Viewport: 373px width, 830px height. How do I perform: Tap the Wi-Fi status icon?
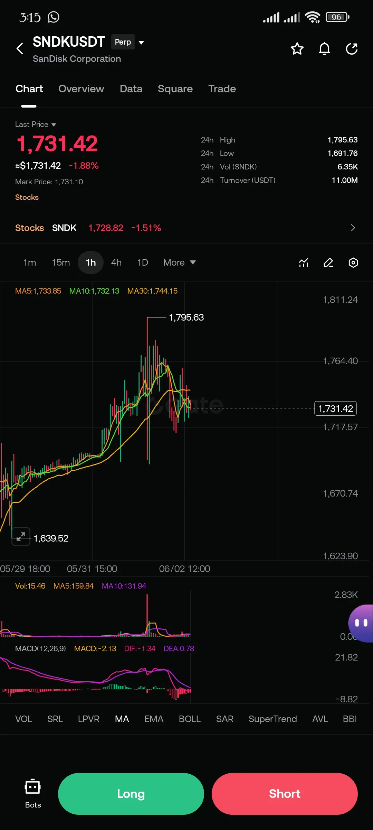click(x=313, y=17)
